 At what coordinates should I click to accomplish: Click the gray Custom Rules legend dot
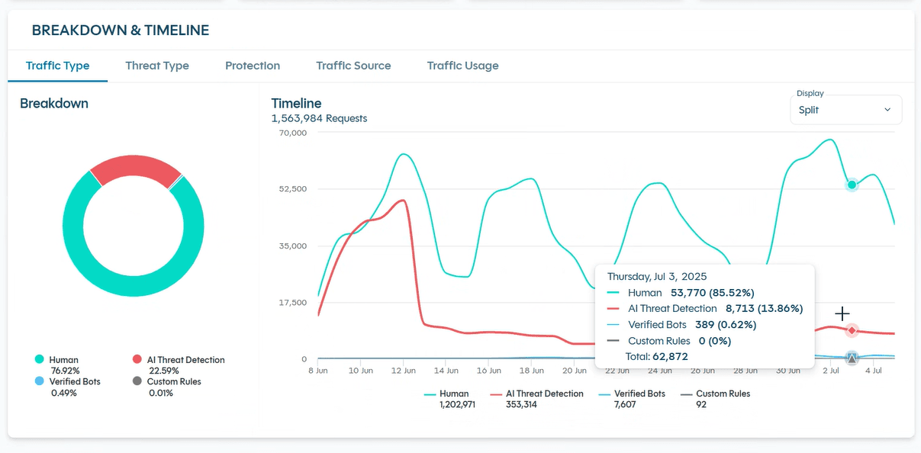pos(137,381)
